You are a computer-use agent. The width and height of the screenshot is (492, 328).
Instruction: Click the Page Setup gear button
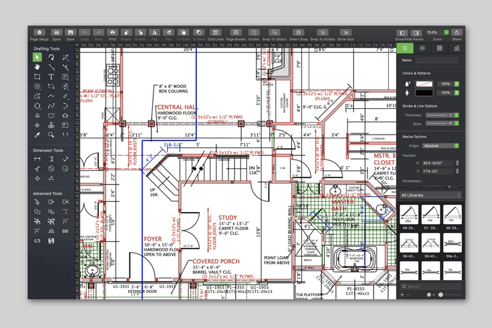pos(39,32)
